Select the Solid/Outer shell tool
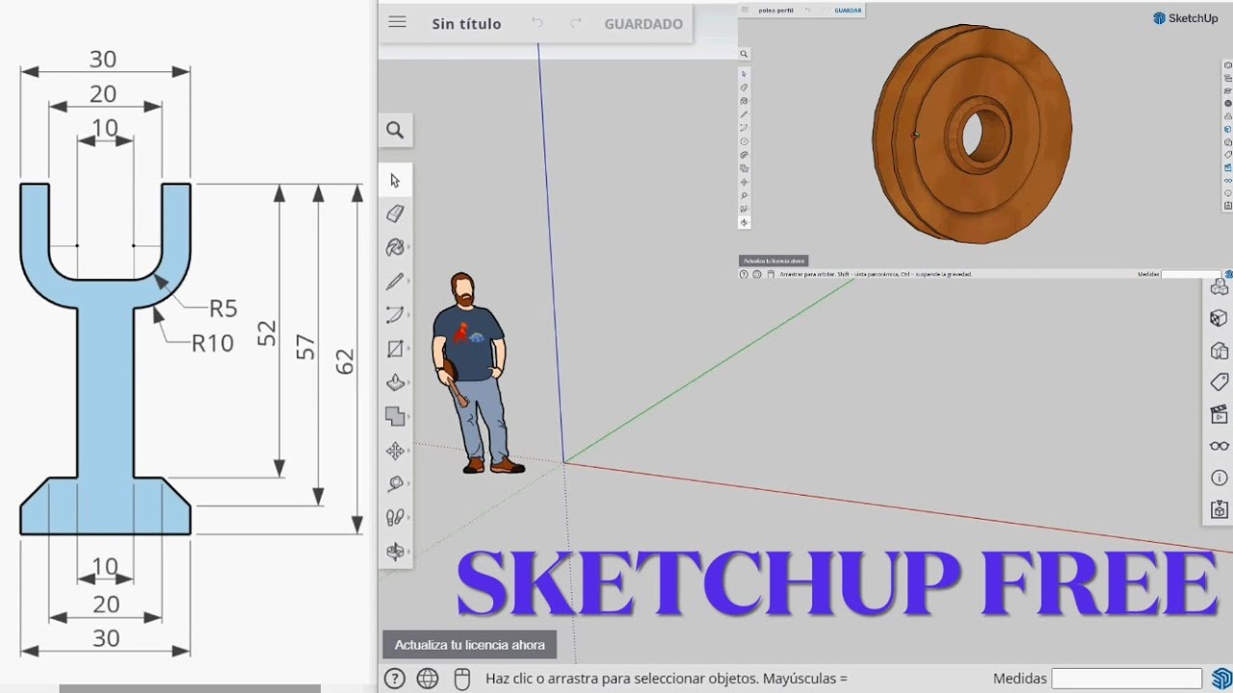The width and height of the screenshot is (1233, 693). [395, 416]
